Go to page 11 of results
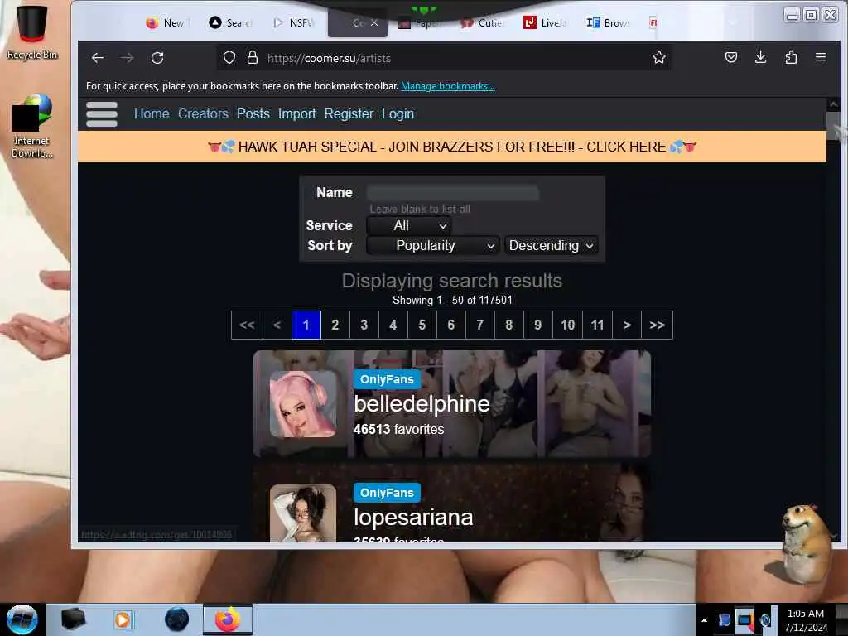 597,325
